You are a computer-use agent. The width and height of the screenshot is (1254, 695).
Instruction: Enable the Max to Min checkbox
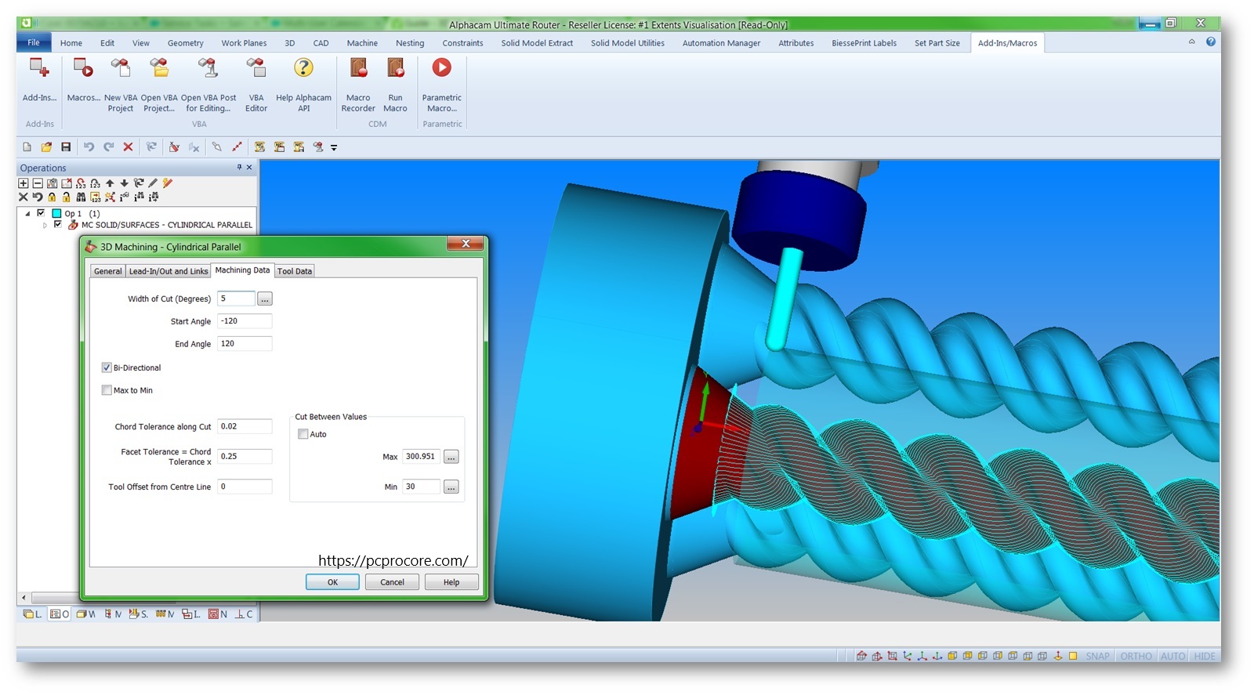click(107, 390)
